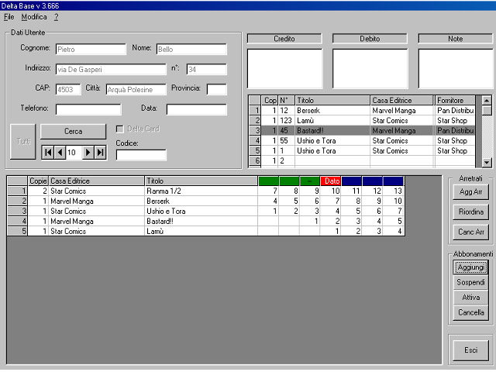496x372 pixels.
Task: Go to next record arrow
Action: pyautogui.click(x=88, y=153)
